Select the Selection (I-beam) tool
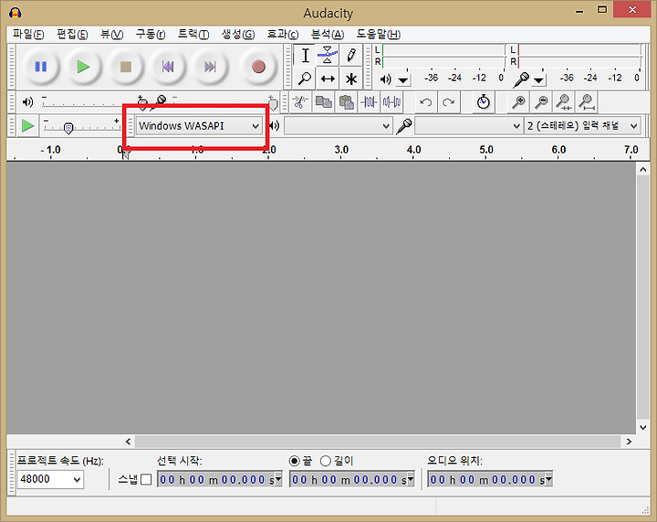Screen dimensions: 657x522 click(305, 56)
